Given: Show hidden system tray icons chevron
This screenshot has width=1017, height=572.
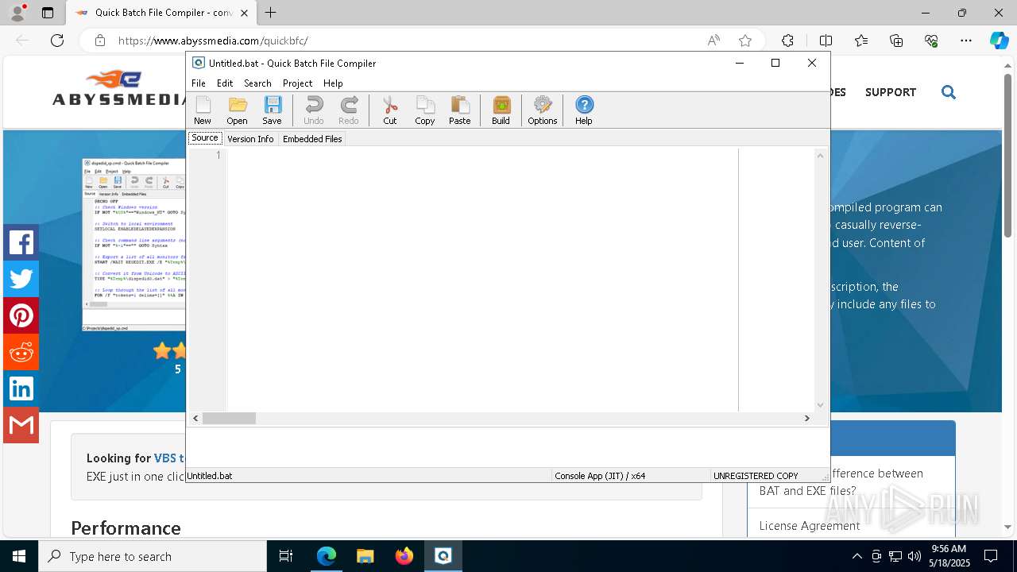Looking at the screenshot, I should (857, 556).
